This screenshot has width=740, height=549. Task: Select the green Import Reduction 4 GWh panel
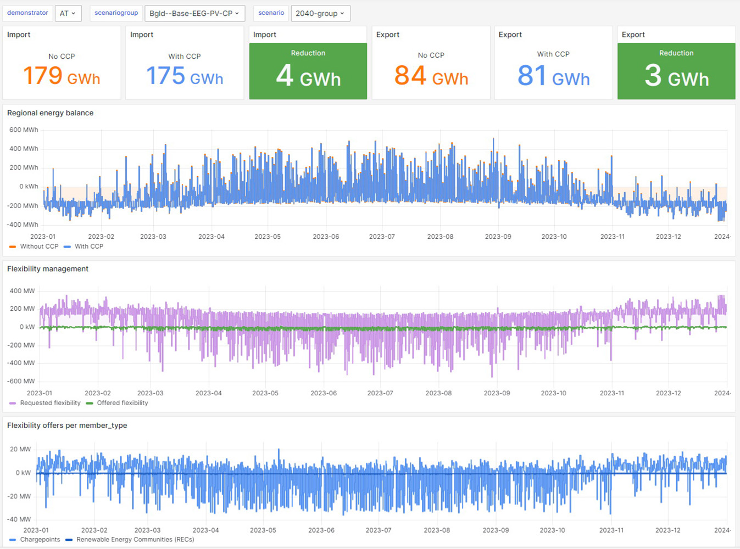[308, 71]
